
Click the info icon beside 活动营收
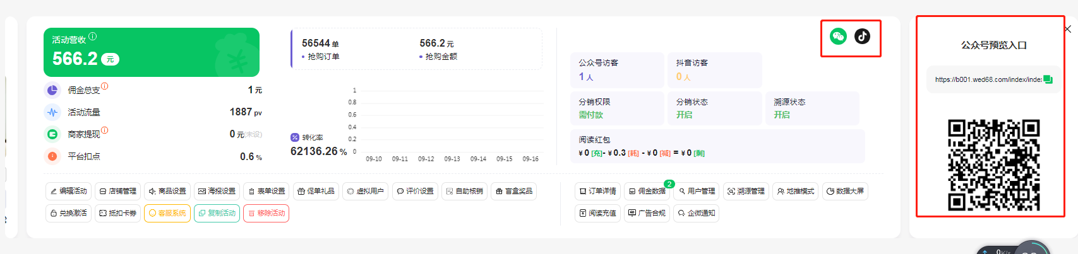tap(93, 37)
